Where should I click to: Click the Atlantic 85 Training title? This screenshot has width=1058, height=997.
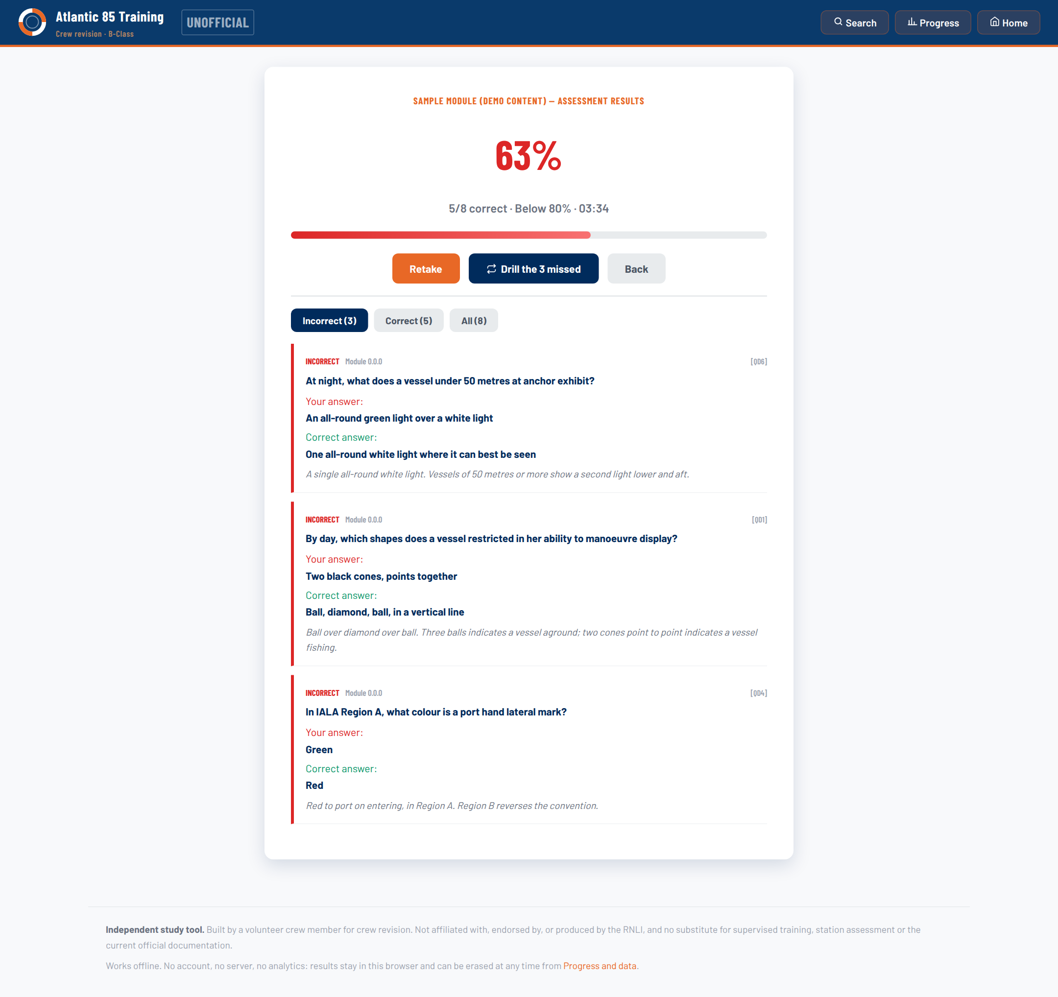click(x=110, y=17)
